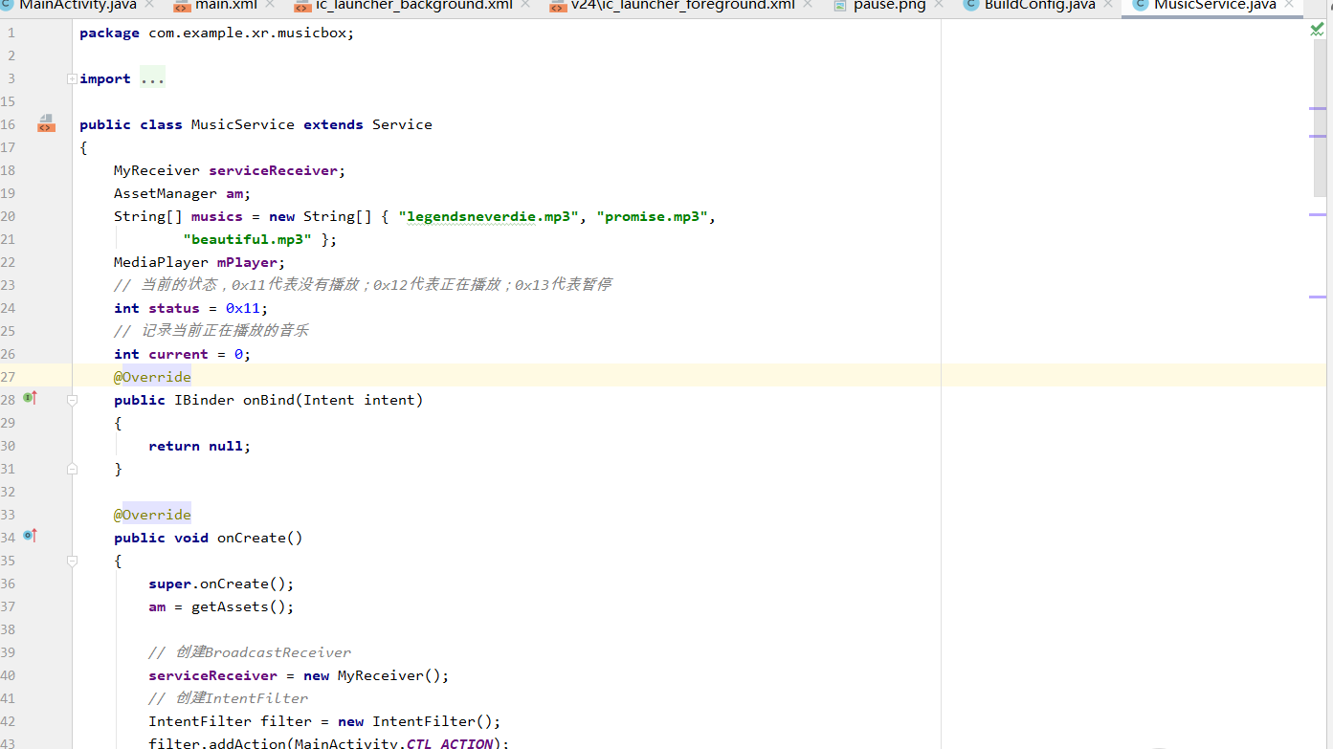Click the AssetManager am declaration
The width and height of the screenshot is (1333, 749).
coord(182,193)
